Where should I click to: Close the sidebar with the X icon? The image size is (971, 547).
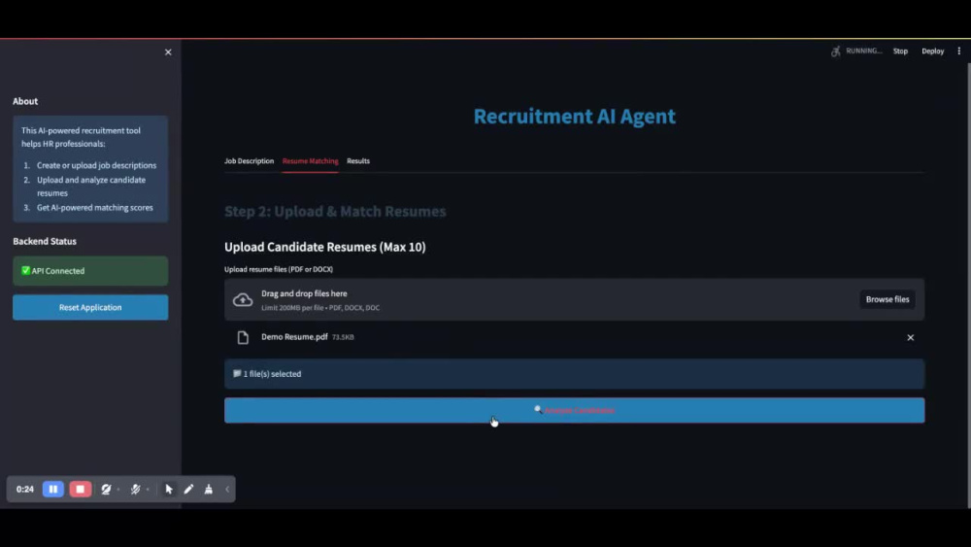click(168, 52)
